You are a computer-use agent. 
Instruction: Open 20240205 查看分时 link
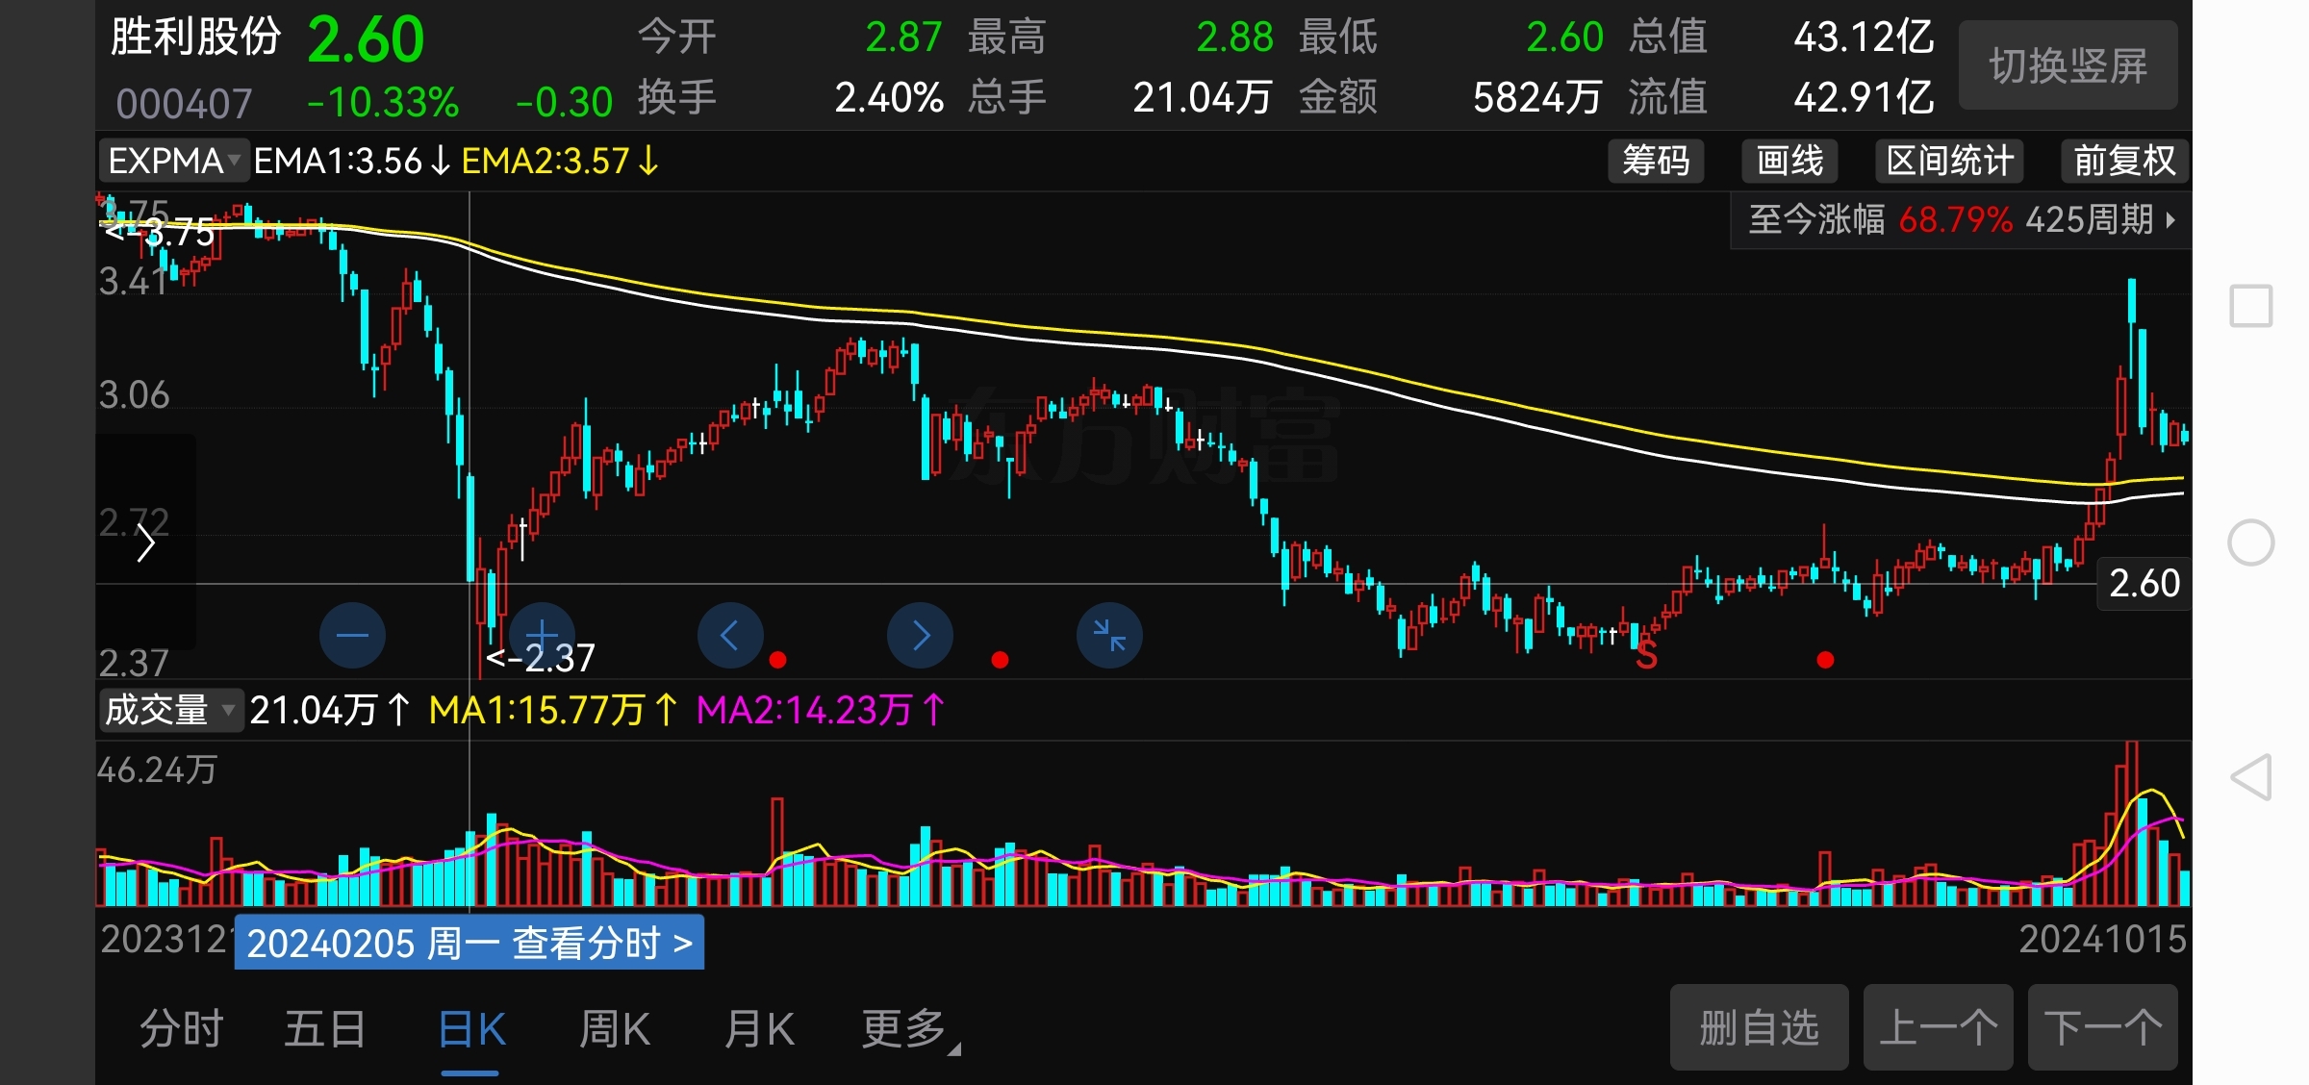pyautogui.click(x=469, y=943)
